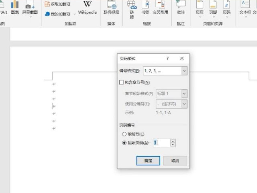Screen dimensions: 257x193
Task: Click the start page number input field
Action: (162, 143)
